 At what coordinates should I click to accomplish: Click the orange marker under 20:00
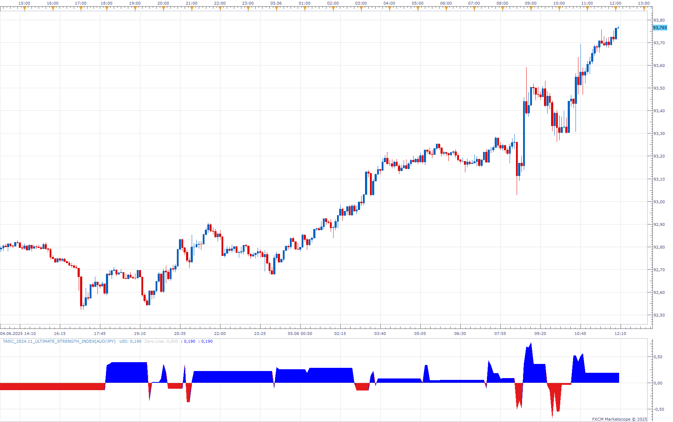point(163,9)
